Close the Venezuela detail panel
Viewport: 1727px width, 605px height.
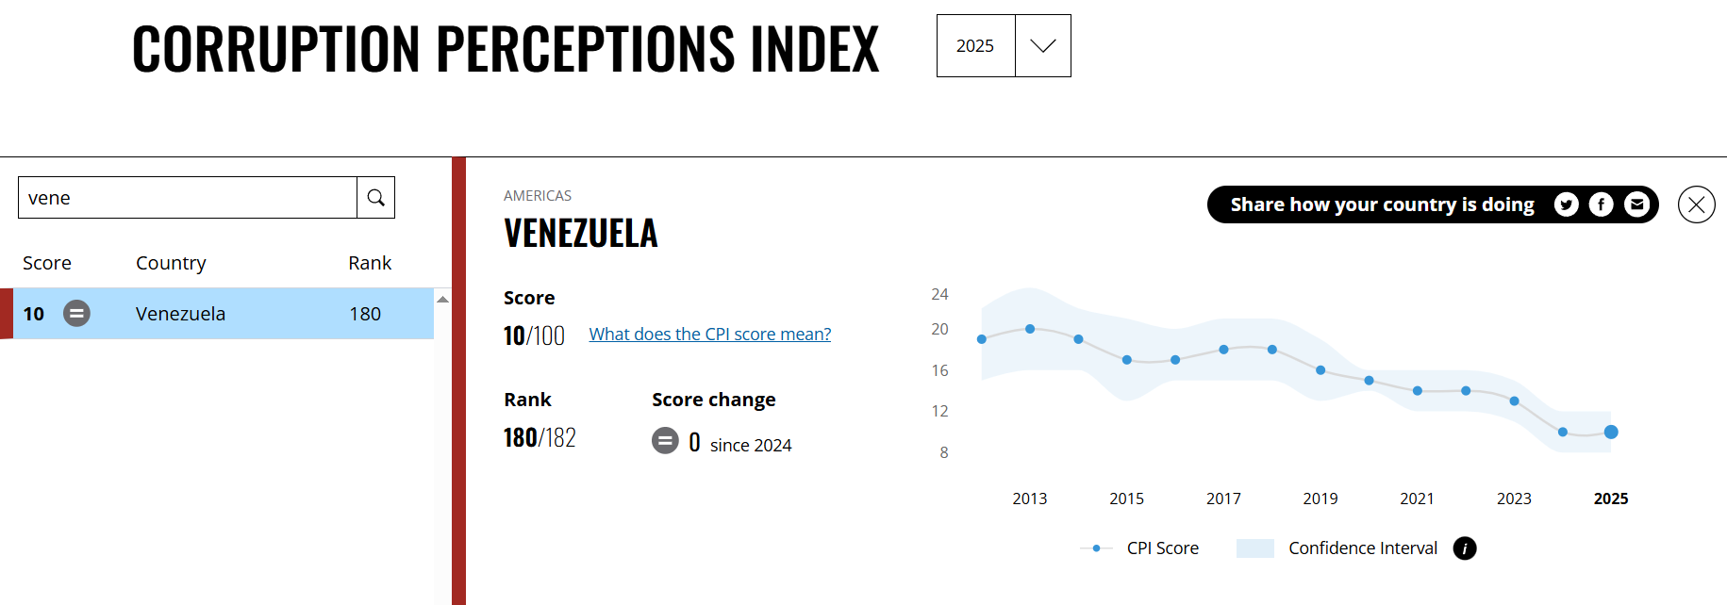click(1696, 204)
